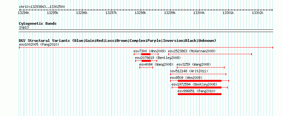The height and width of the screenshot is (116, 282).
Task: Open the esv2078619 (Bentley2008) label
Action: [158, 58]
